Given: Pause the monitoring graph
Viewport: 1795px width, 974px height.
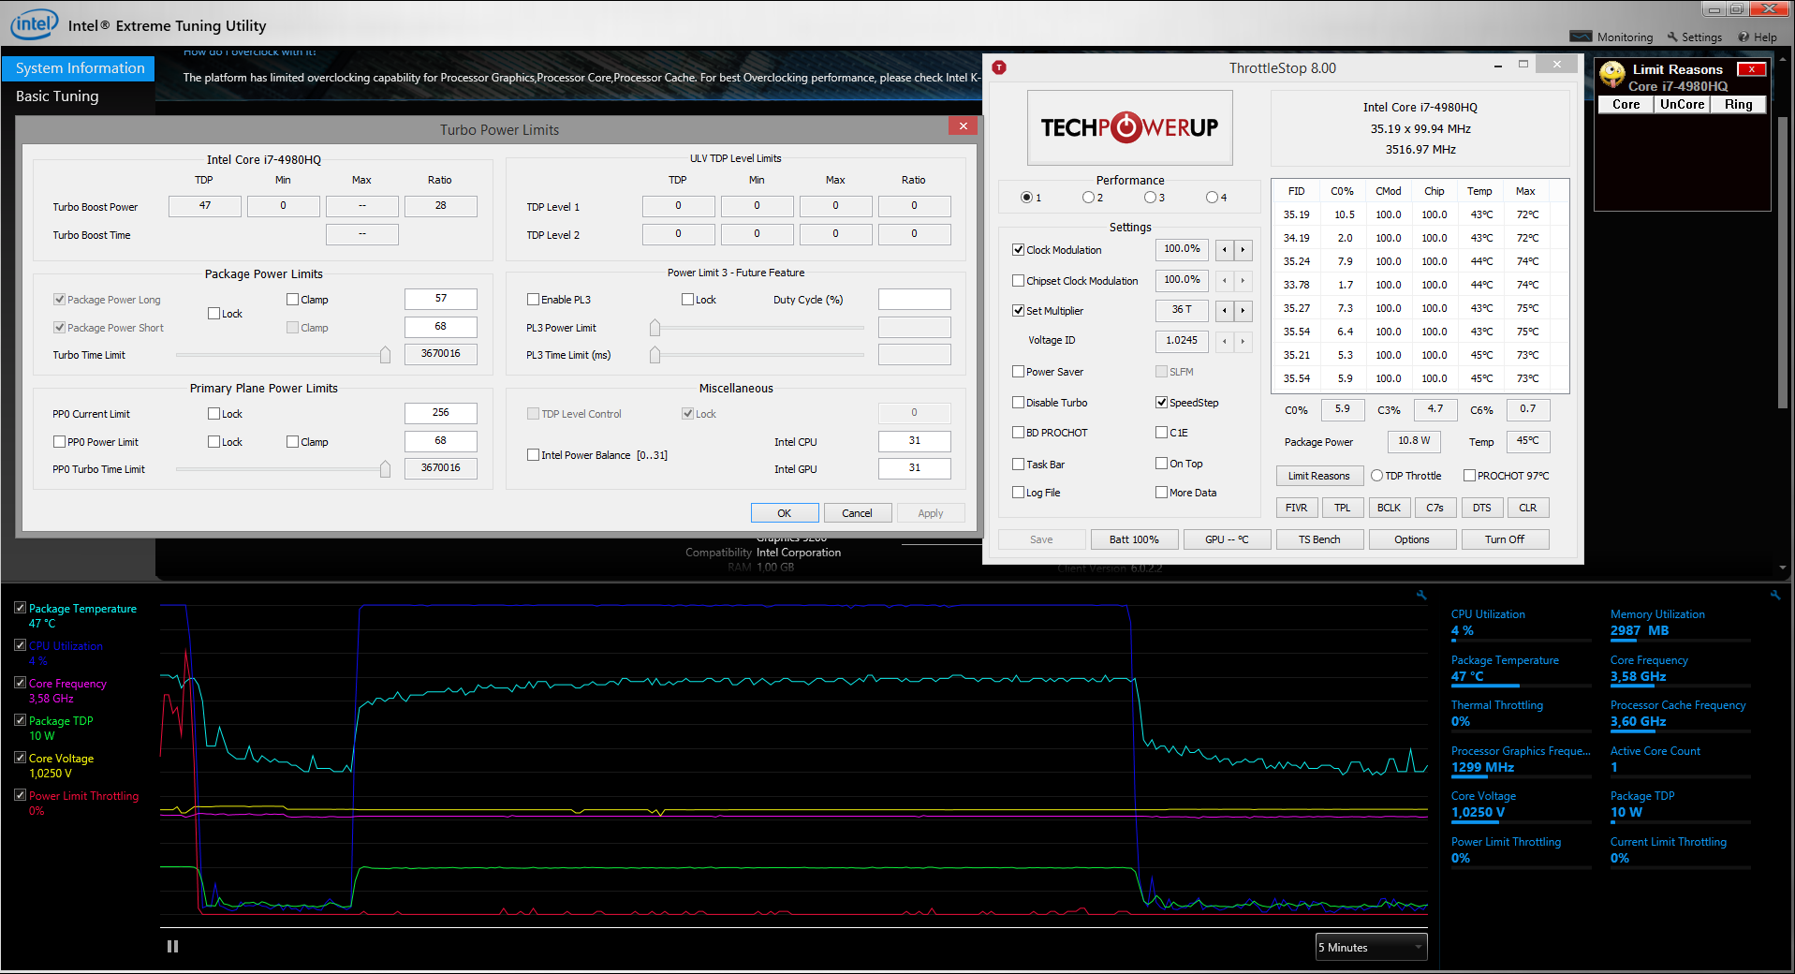Looking at the screenshot, I should tap(172, 947).
